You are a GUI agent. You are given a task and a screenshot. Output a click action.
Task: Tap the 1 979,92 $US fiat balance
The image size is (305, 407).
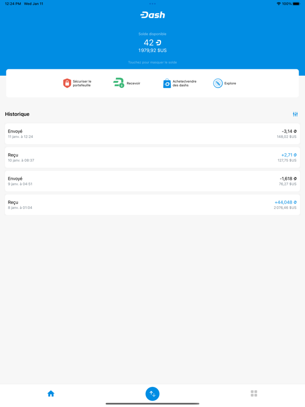click(x=152, y=50)
